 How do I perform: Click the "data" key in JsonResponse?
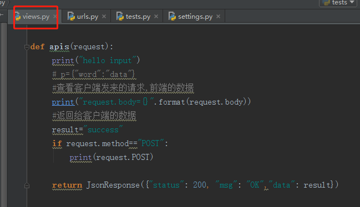[281, 185]
